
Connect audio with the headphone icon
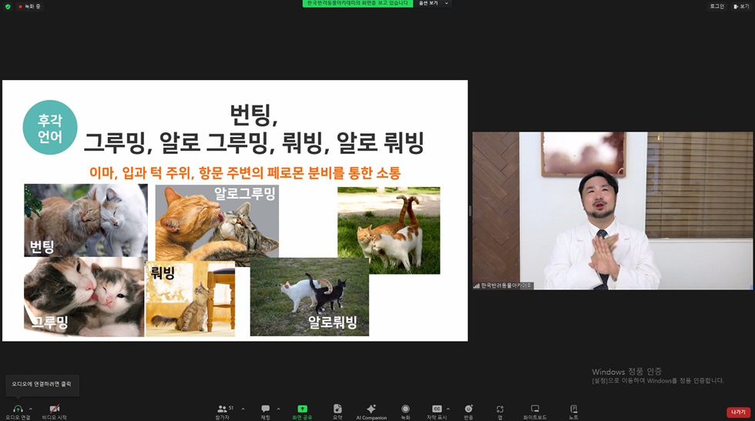point(18,409)
